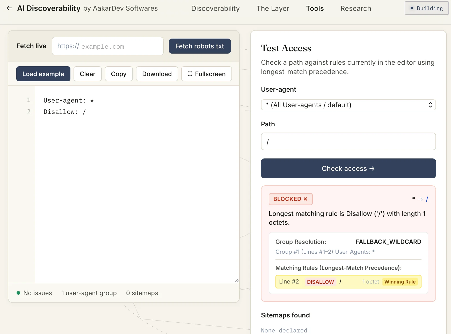Click the 'Disallow: /' editor line
Screen dimensions: 451x334
coord(64,112)
